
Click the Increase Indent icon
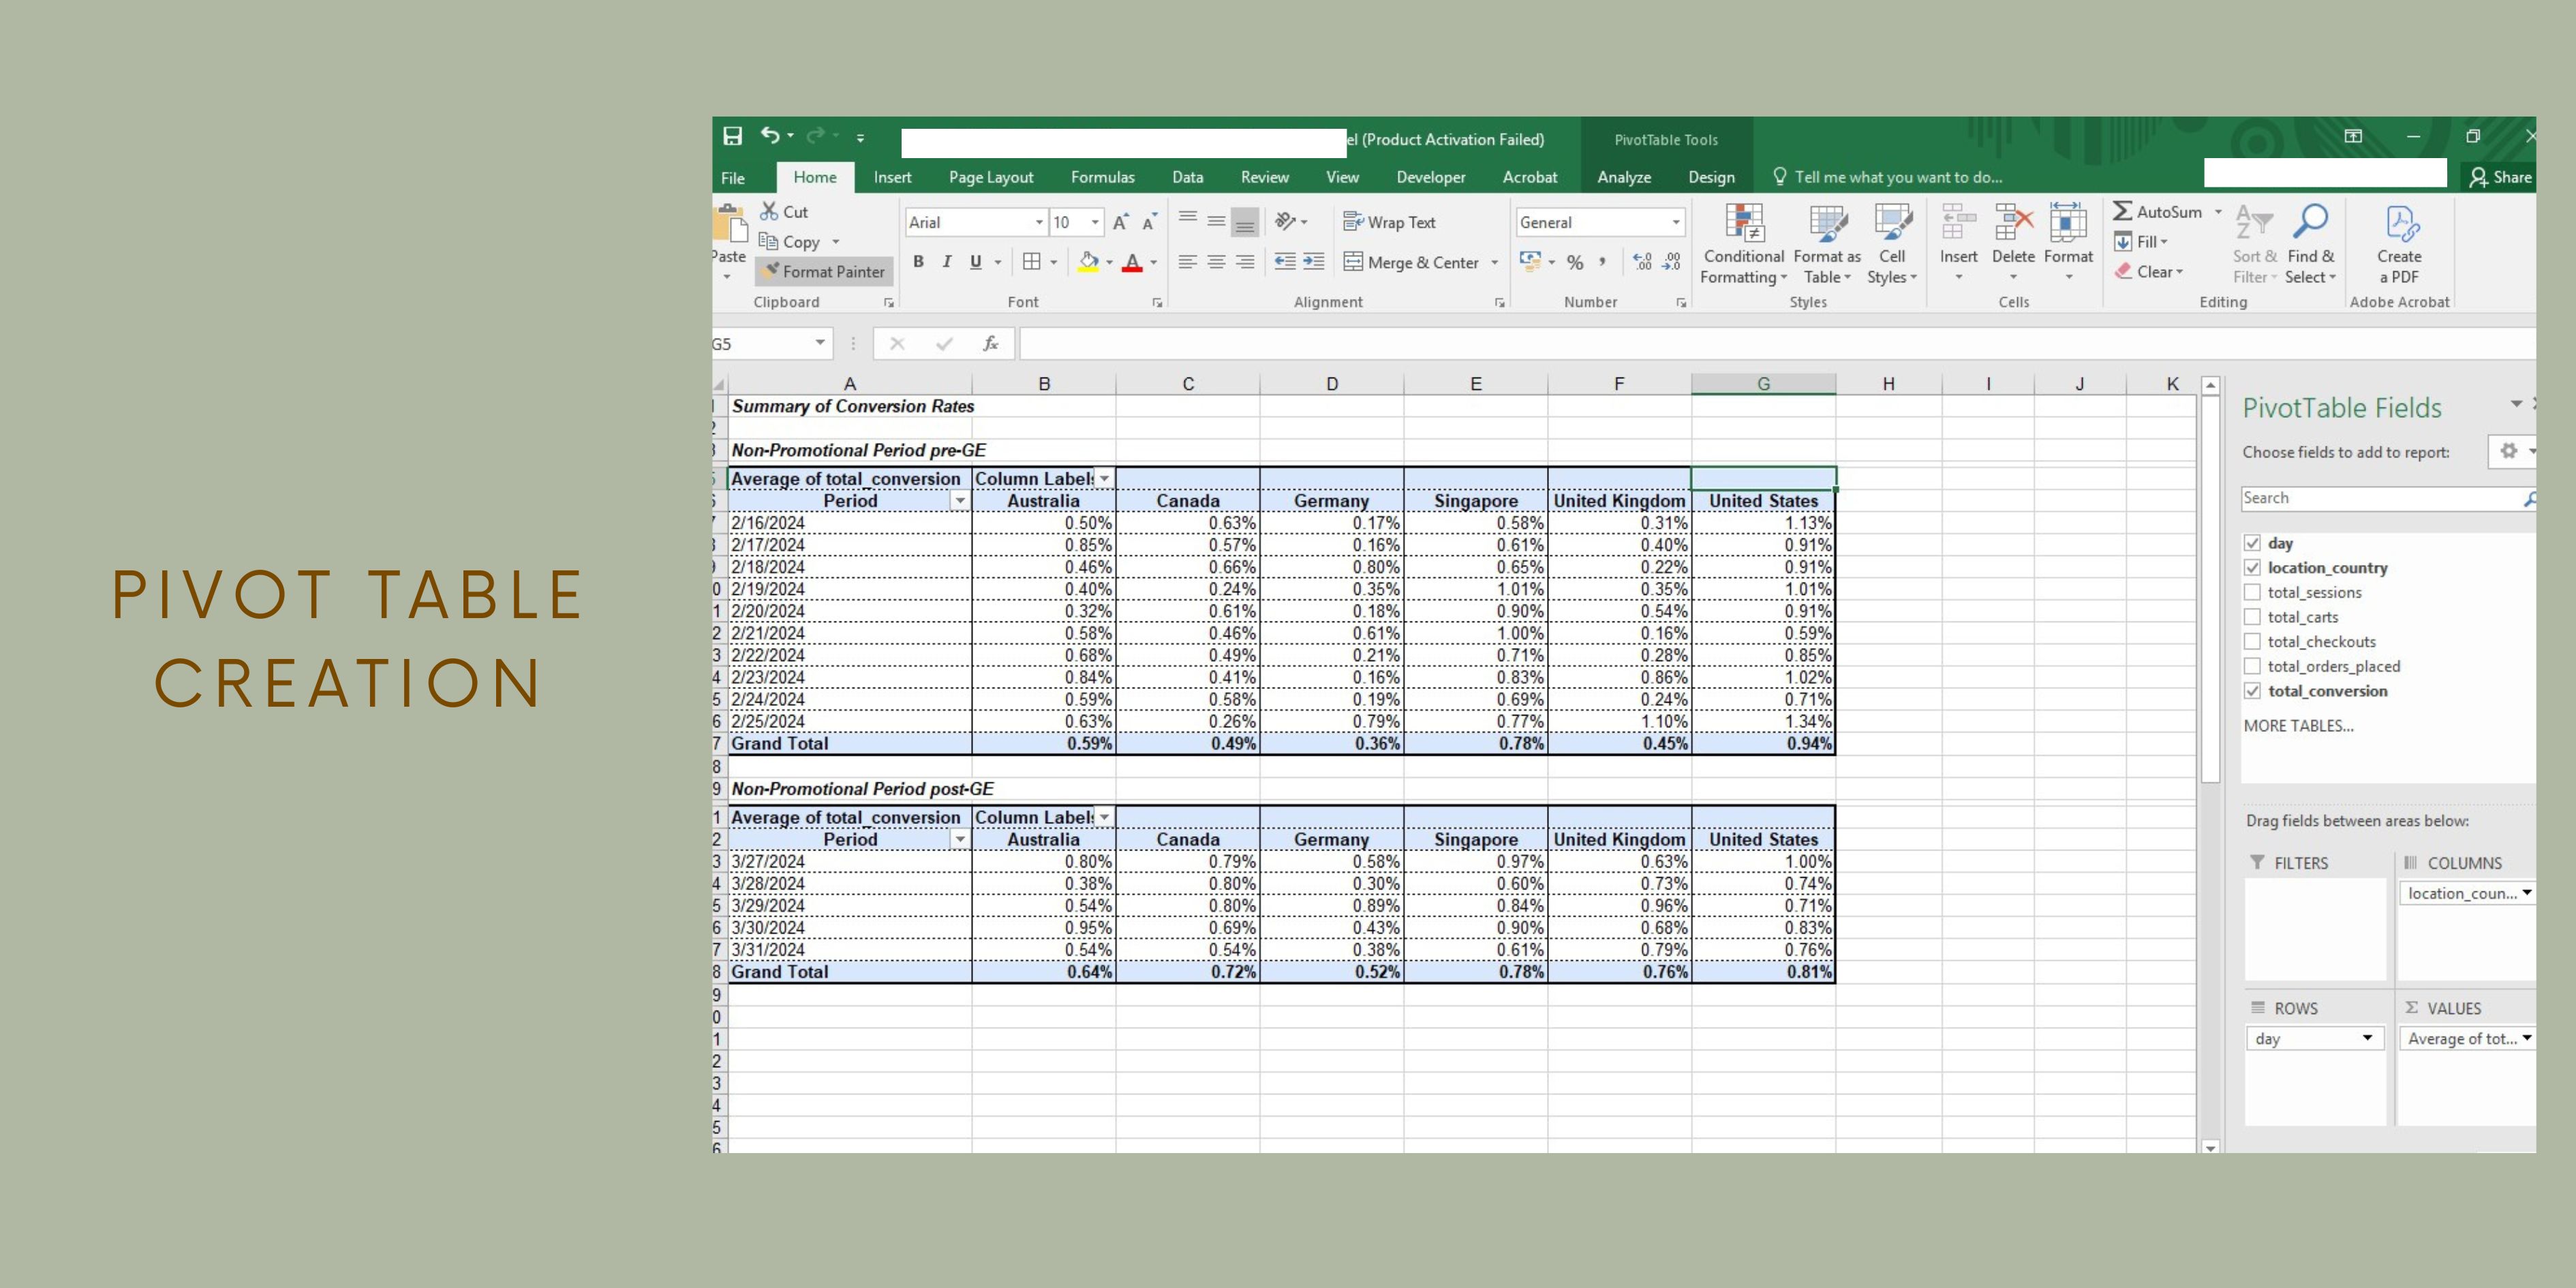click(x=1314, y=262)
